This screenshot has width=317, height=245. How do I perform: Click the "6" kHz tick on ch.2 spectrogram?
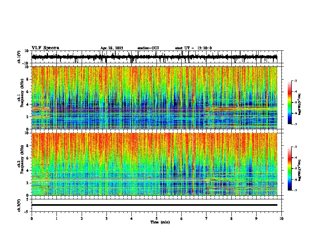tap(28, 158)
